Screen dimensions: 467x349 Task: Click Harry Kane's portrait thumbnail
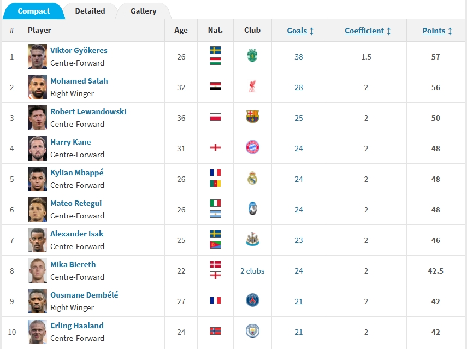coord(37,149)
